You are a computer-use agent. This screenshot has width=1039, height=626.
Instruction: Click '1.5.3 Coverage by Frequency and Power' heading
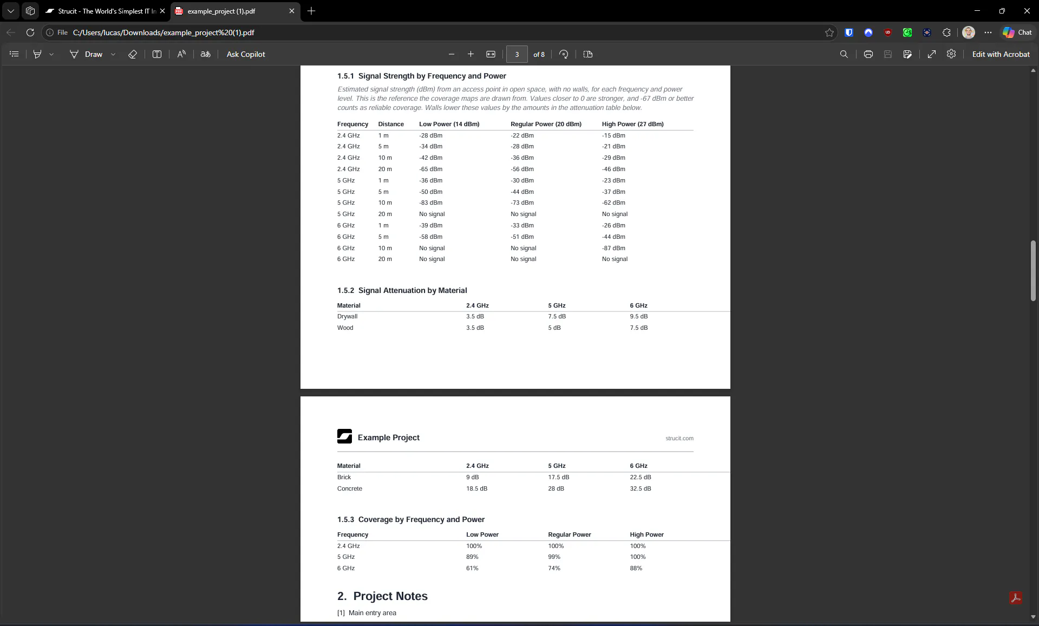410,519
